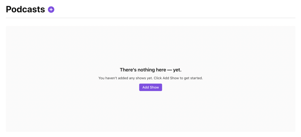Screen dimensions: 301x137
Task: Start adding a show via the purple button
Action: tap(150, 87)
